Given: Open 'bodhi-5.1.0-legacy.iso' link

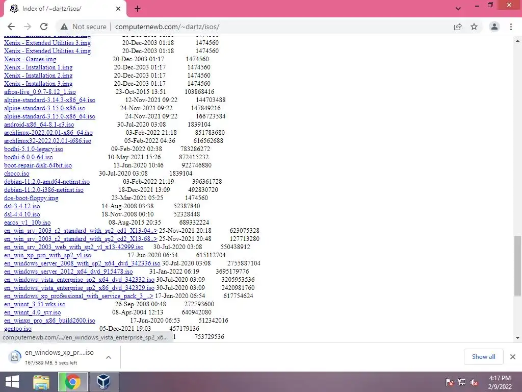Looking at the screenshot, I should (x=34, y=149).
